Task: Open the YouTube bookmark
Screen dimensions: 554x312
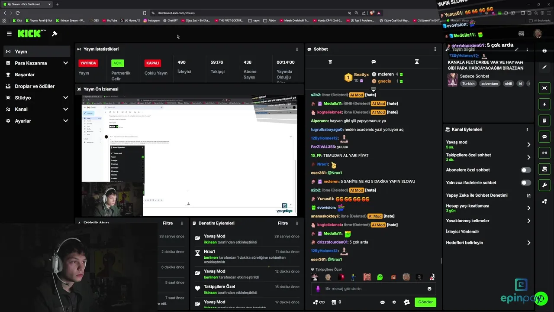Action: point(110,20)
